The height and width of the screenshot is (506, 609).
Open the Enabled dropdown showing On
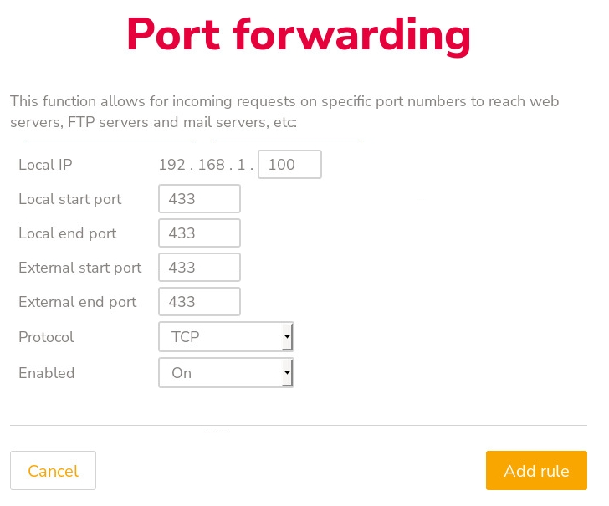coord(221,373)
